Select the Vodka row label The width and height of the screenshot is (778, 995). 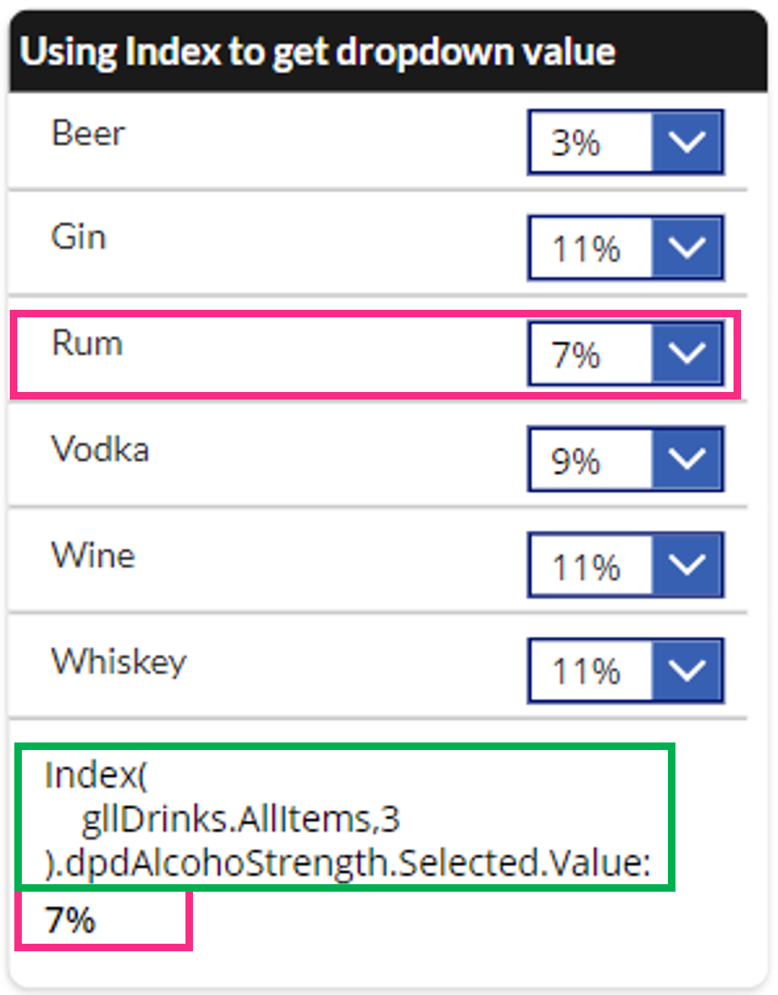click(100, 449)
